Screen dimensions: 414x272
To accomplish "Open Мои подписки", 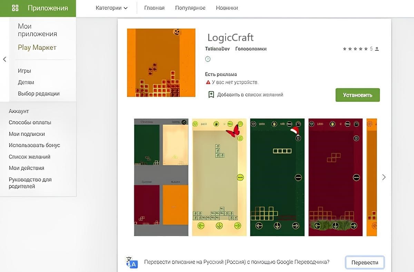I will 27,134.
